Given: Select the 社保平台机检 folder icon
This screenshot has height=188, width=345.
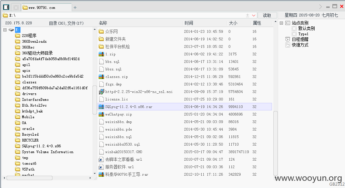Looking at the screenshot, I should [x=101, y=46].
